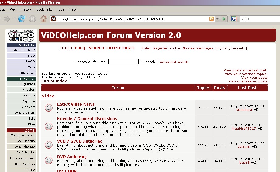This screenshot has width=280, height=172.
Task: Open the Tools menu
Action: point(61,9)
